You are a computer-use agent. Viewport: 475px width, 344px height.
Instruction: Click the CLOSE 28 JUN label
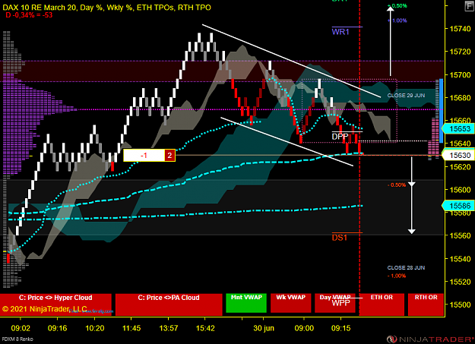tap(406, 268)
